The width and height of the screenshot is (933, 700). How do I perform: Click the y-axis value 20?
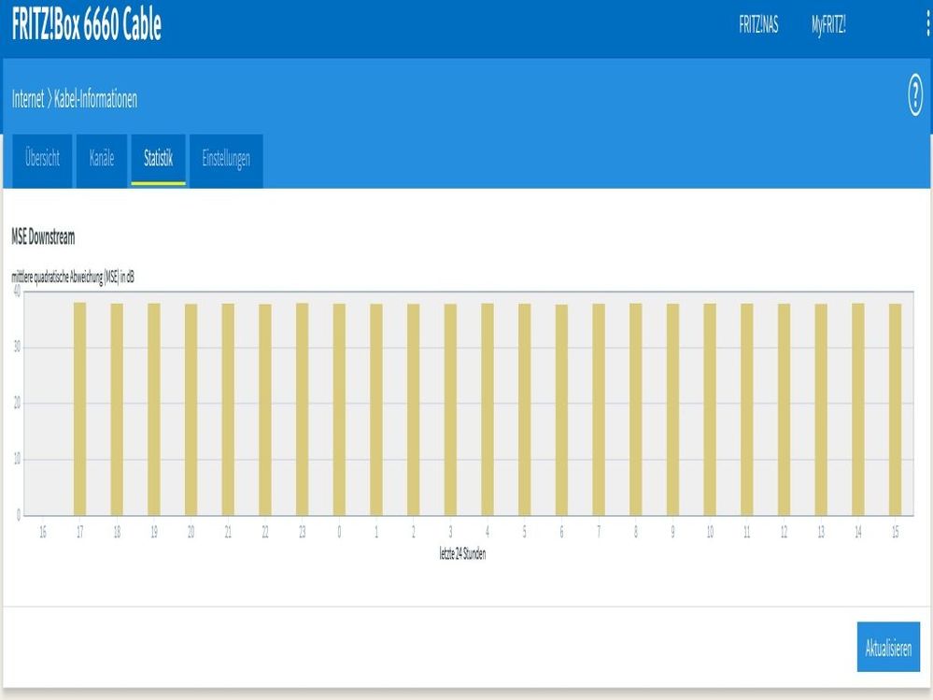[x=17, y=403]
